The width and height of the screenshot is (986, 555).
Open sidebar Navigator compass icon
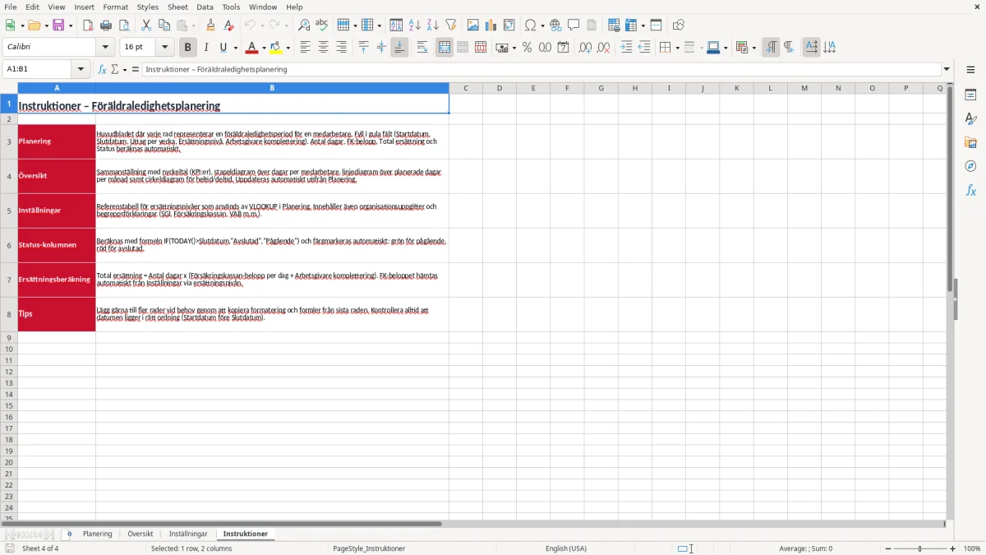(970, 167)
